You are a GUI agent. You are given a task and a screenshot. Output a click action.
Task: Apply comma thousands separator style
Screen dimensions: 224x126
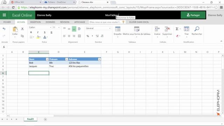point(92,36)
